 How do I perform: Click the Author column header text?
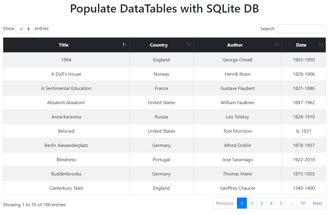tap(235, 45)
